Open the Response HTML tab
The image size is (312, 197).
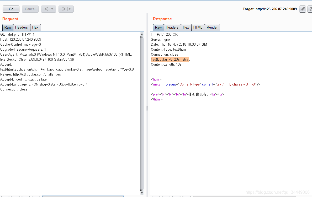point(198,28)
